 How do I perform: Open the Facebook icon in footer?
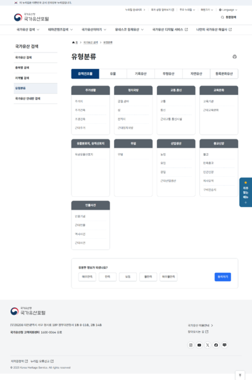(x=216, y=345)
